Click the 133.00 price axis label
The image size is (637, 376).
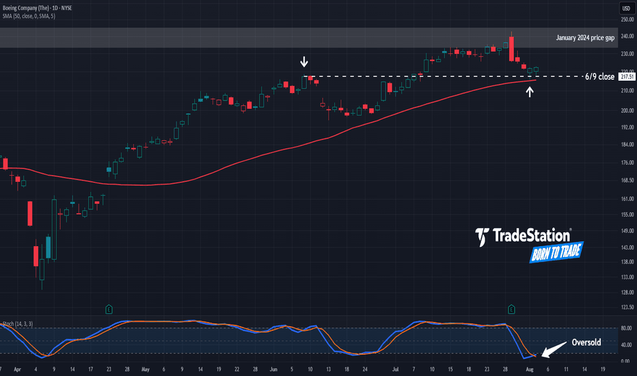(x=627, y=278)
